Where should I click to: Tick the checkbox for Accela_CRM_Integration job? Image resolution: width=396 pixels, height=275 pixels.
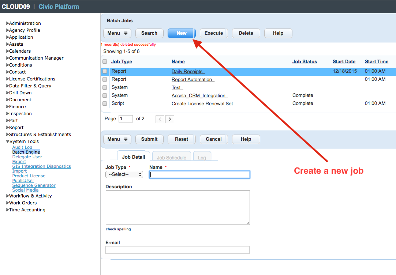(x=105, y=95)
